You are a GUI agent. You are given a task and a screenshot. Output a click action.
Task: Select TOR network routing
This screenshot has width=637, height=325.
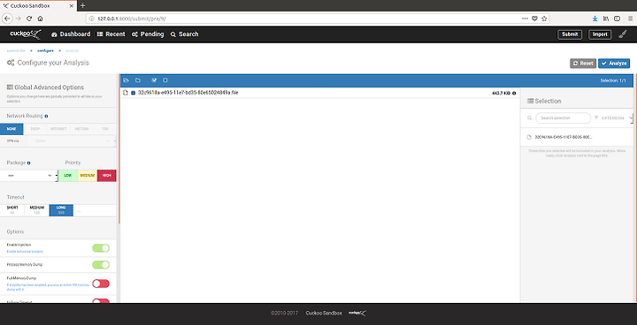click(104, 129)
